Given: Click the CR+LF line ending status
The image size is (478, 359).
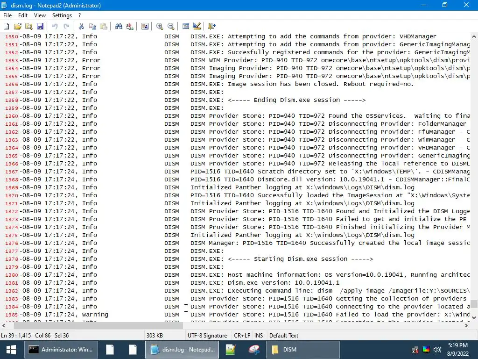Looking at the screenshot, I should (x=242, y=335).
